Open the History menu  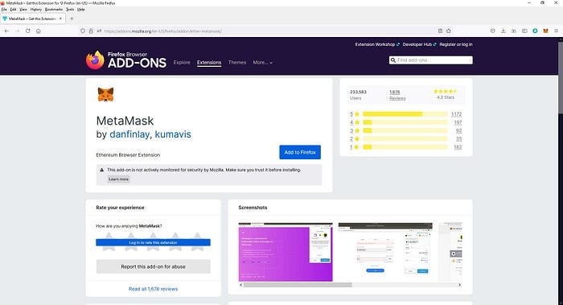click(x=36, y=10)
